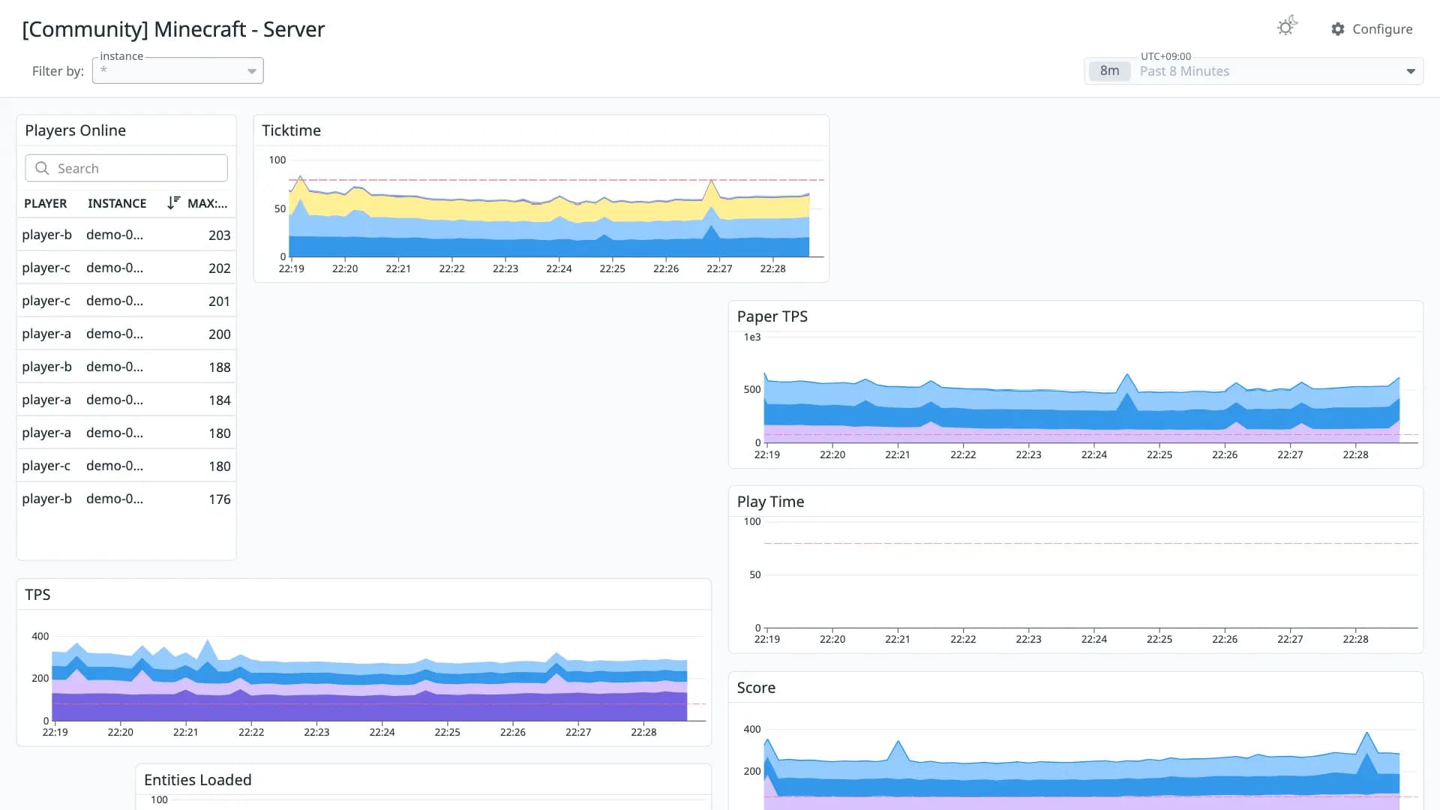Select the player-c row with value 180
This screenshot has width=1440, height=810.
126,466
